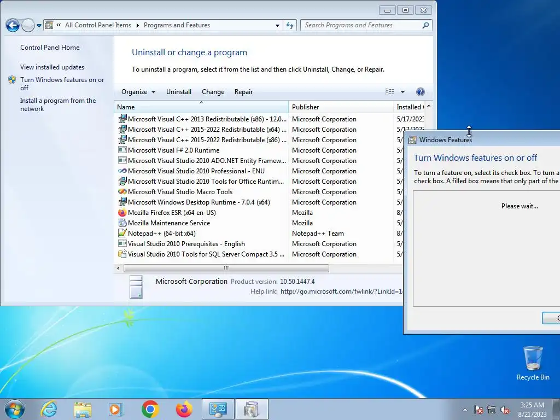Sort list by Name column header
The width and height of the screenshot is (560, 420).
(201, 107)
